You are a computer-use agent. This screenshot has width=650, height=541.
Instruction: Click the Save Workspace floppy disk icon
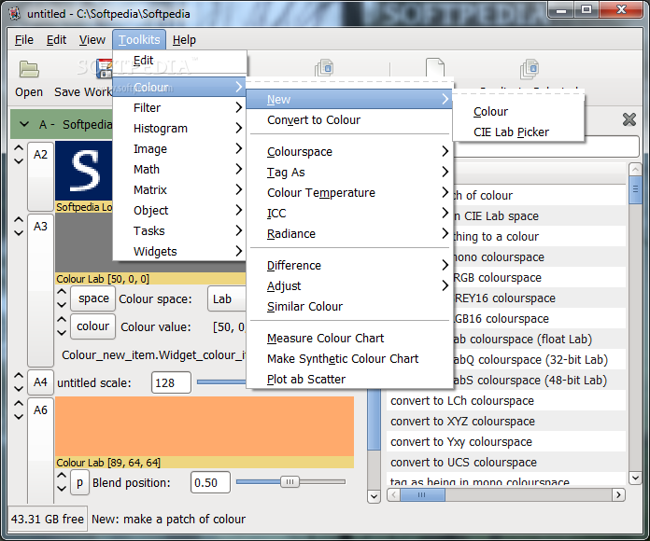pos(104,69)
